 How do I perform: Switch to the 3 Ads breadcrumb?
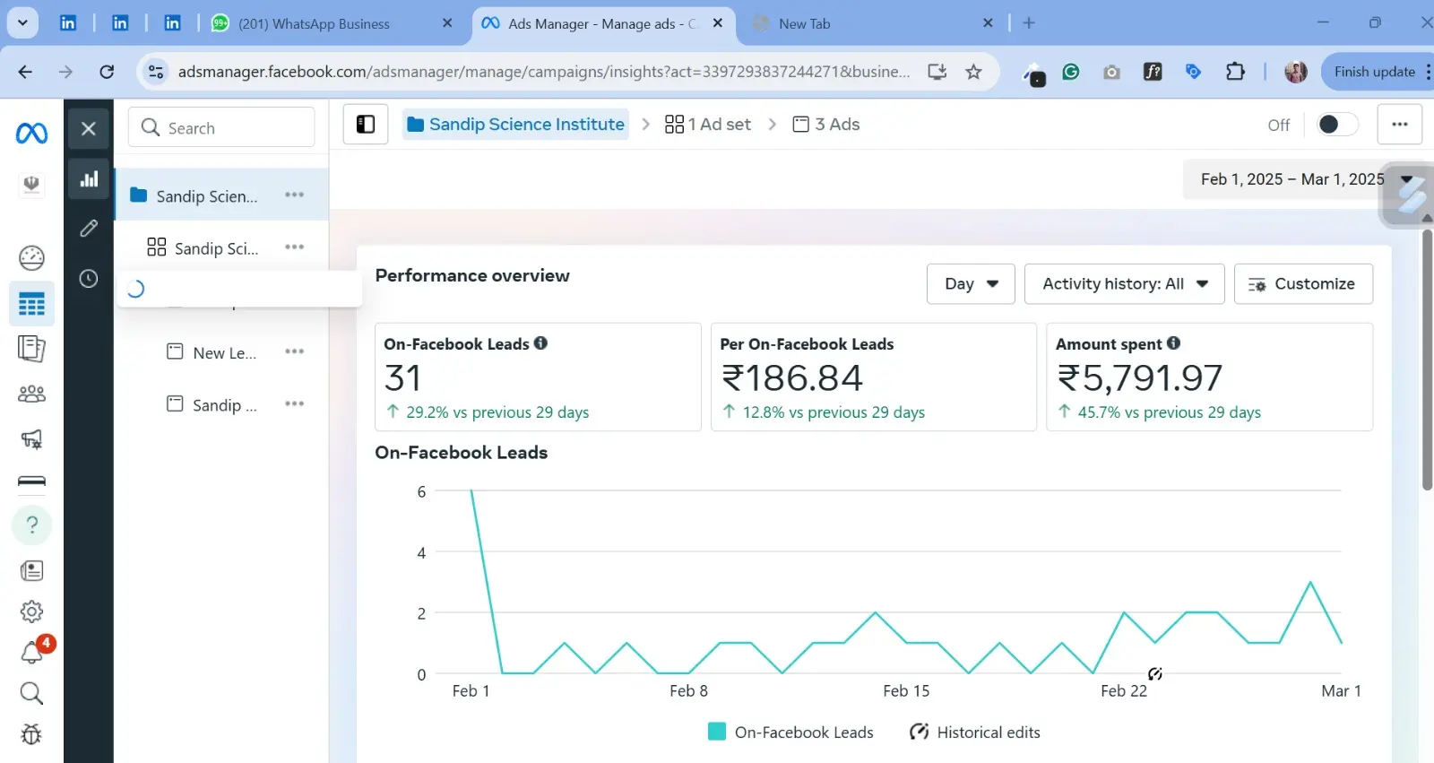click(x=826, y=125)
